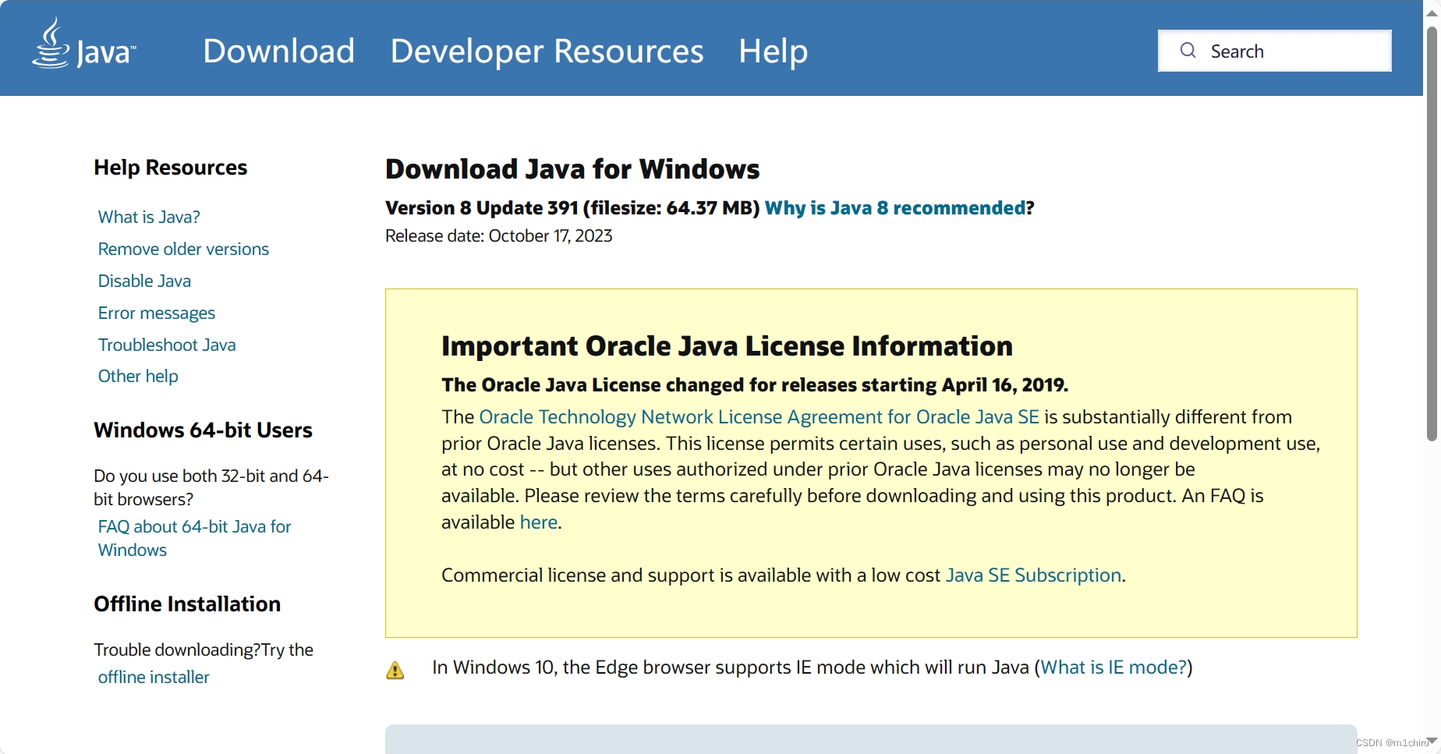Open "Troubleshoot Java"
Screen dimensions: 1441x754
(167, 345)
